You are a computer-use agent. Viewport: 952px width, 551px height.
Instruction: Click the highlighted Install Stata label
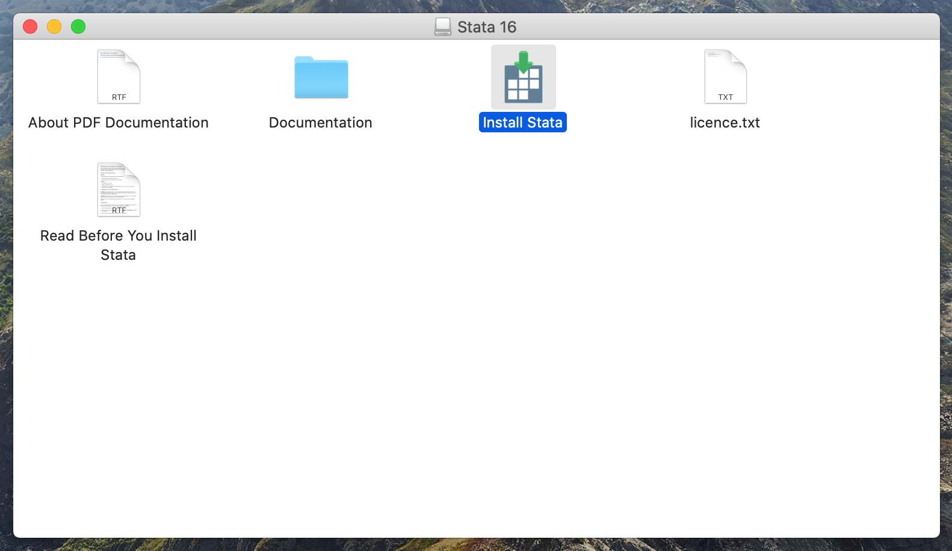tap(522, 123)
